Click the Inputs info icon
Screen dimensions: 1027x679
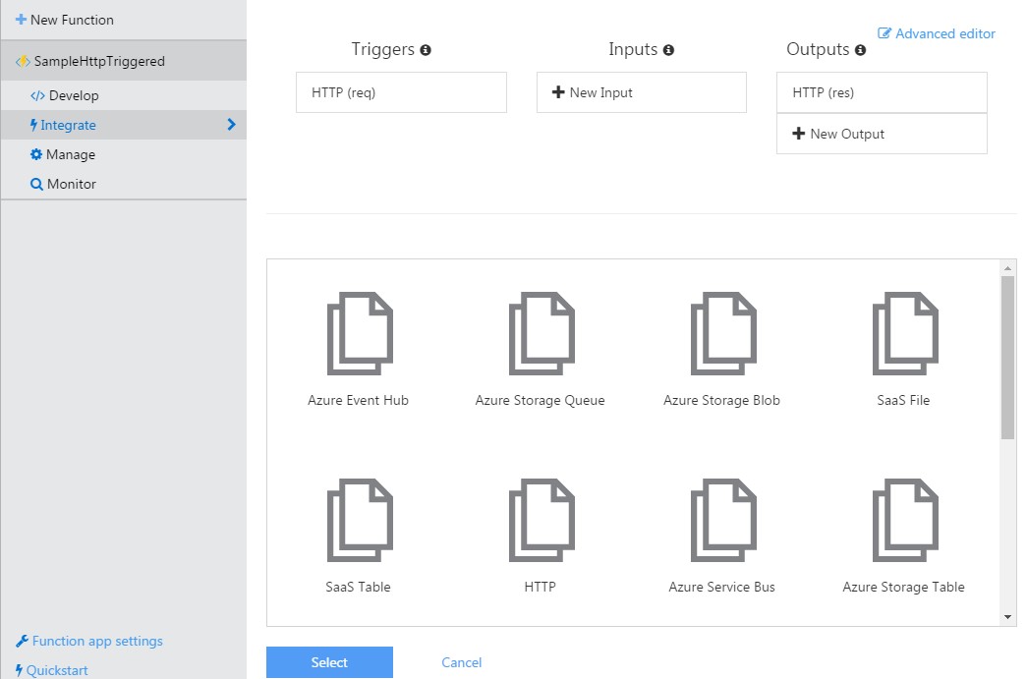(668, 50)
